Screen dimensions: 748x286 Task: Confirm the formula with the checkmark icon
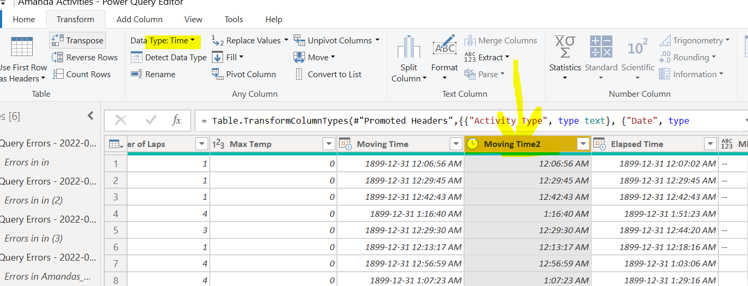(150, 121)
